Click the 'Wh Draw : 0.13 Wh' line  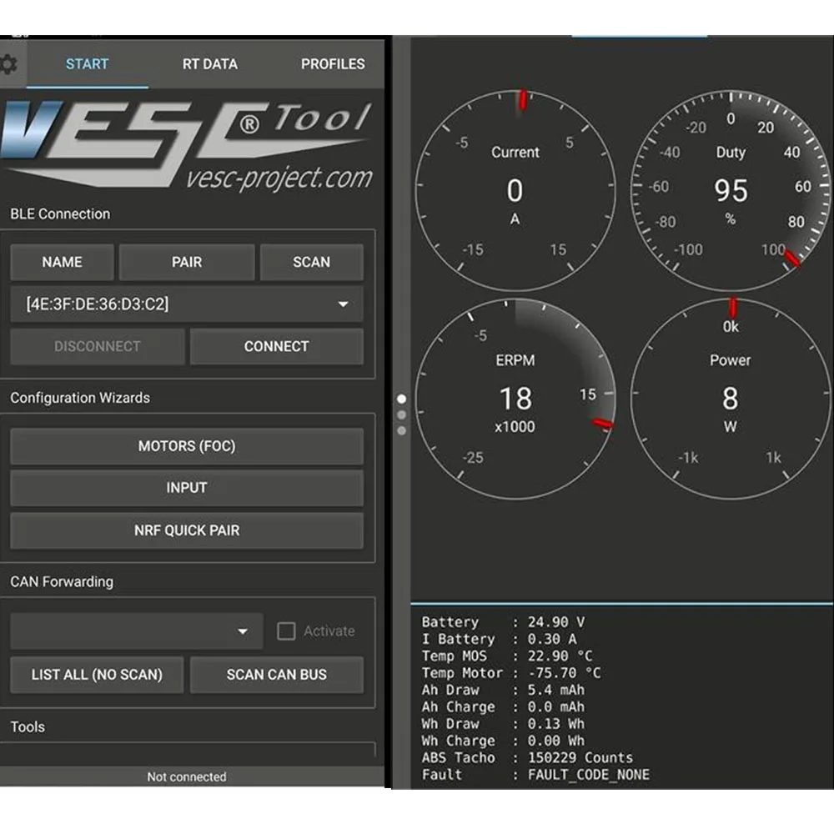coord(503,725)
